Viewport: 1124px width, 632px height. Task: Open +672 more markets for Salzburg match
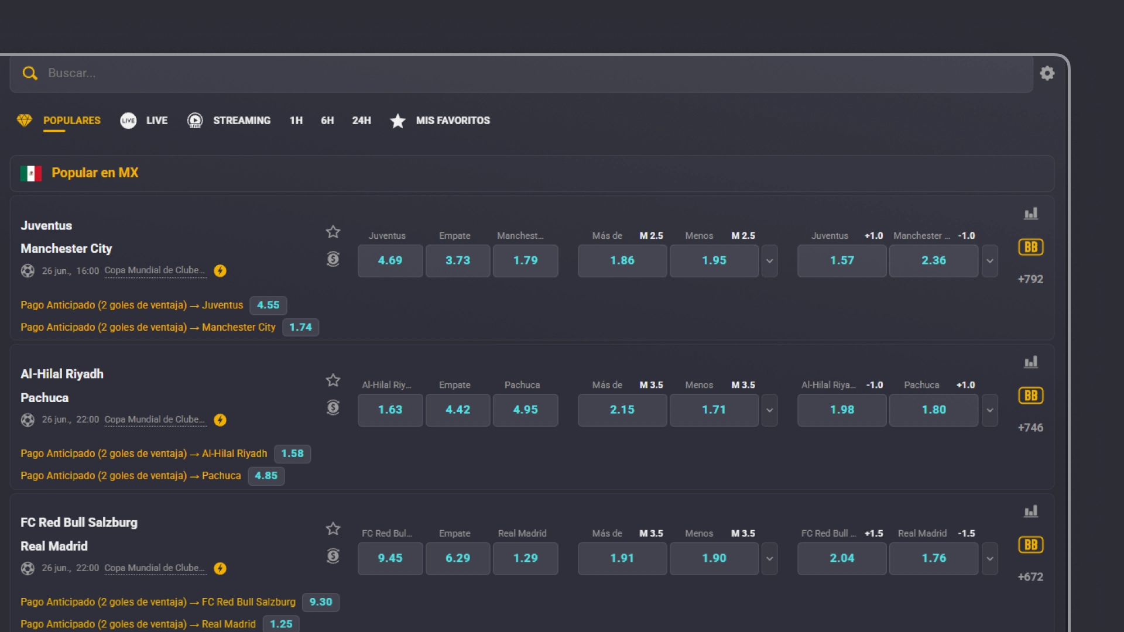coord(1030,578)
